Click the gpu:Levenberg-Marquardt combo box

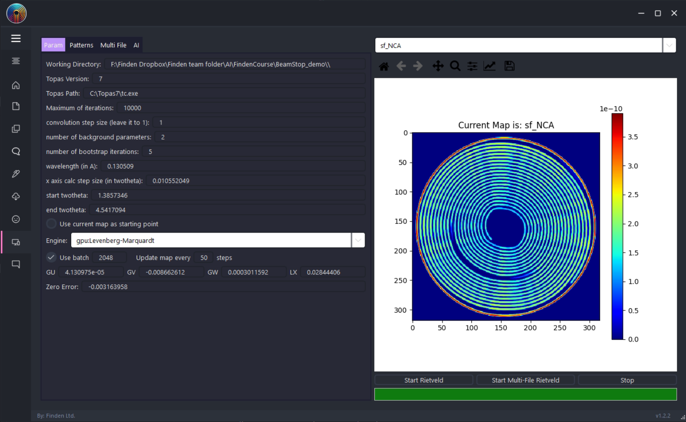[x=211, y=241]
